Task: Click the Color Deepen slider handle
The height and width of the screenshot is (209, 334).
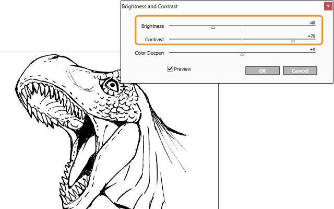Action: tap(242, 54)
